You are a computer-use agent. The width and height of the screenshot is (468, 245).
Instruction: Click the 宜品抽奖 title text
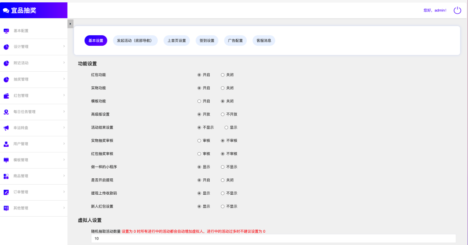[x=24, y=11]
